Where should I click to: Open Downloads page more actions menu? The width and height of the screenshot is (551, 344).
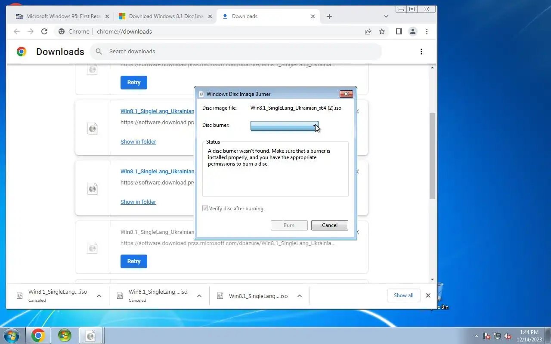pos(421,52)
